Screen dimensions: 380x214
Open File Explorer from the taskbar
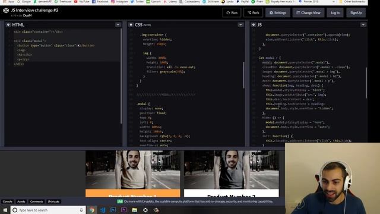tap(135, 210)
